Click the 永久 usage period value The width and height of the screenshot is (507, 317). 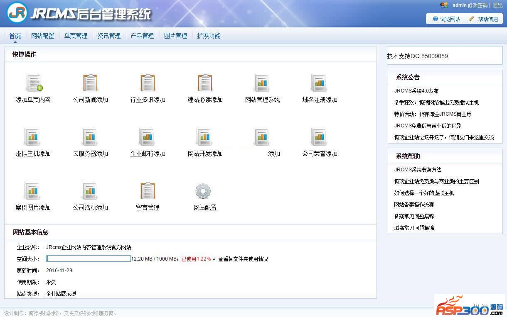(51, 282)
